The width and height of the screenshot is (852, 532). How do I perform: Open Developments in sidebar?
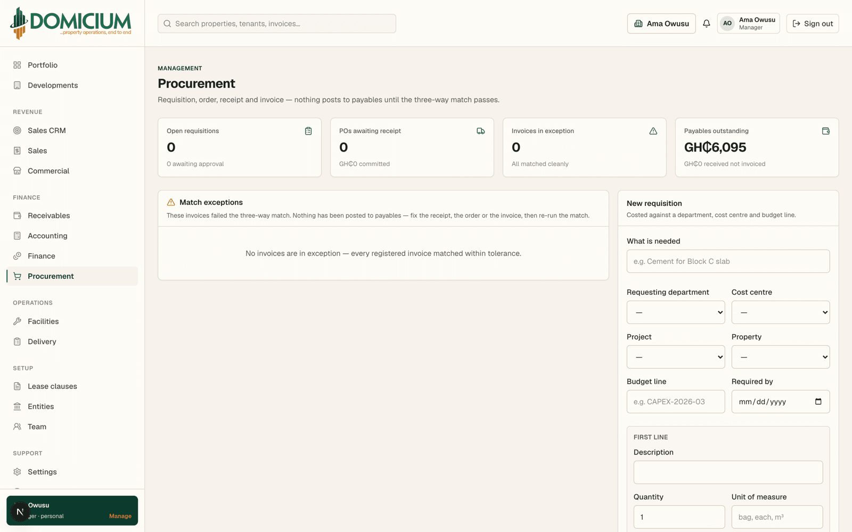72,85
